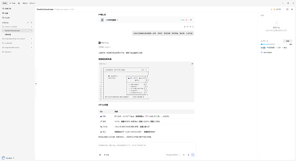Click the 'Tab' column header cell
This screenshot has height=161, width=296.
pos(106,112)
